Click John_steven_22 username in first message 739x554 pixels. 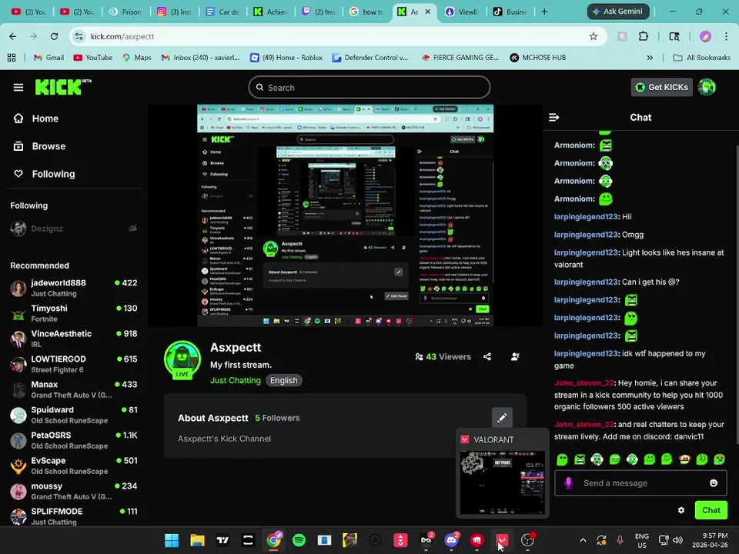[584, 383]
